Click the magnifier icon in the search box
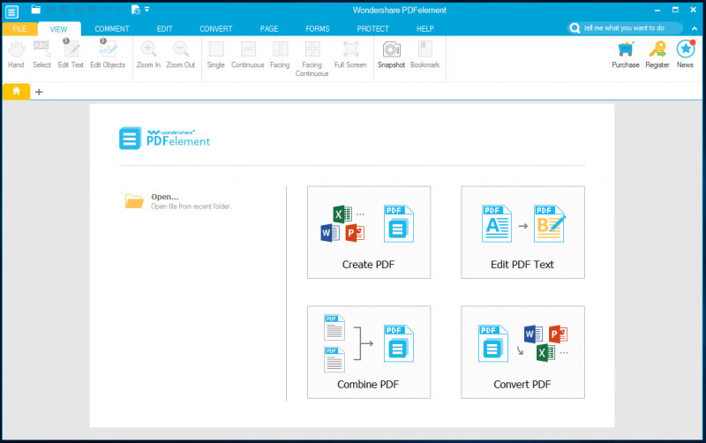The height and width of the screenshot is (443, 706). tap(575, 28)
